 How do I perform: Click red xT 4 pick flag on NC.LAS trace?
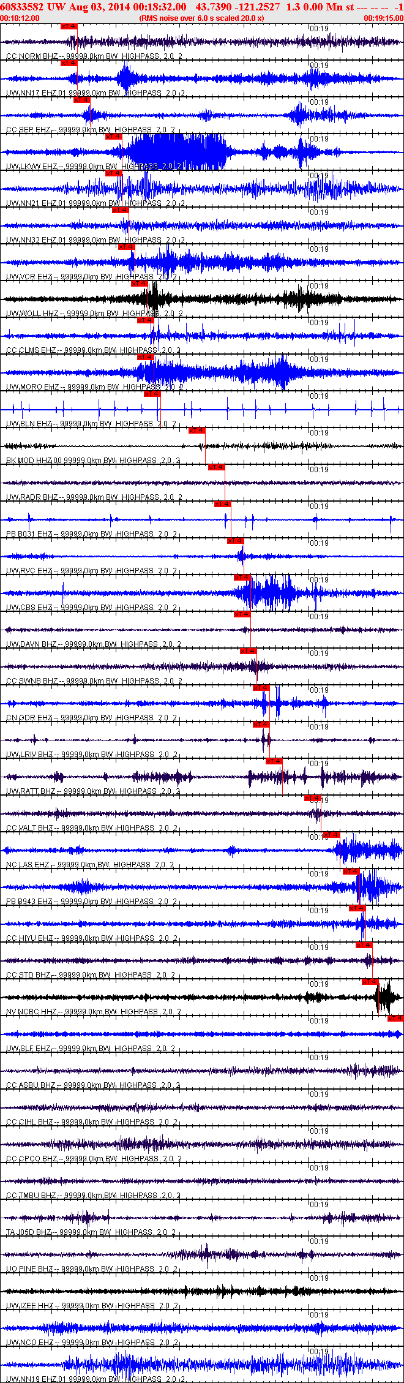(331, 835)
